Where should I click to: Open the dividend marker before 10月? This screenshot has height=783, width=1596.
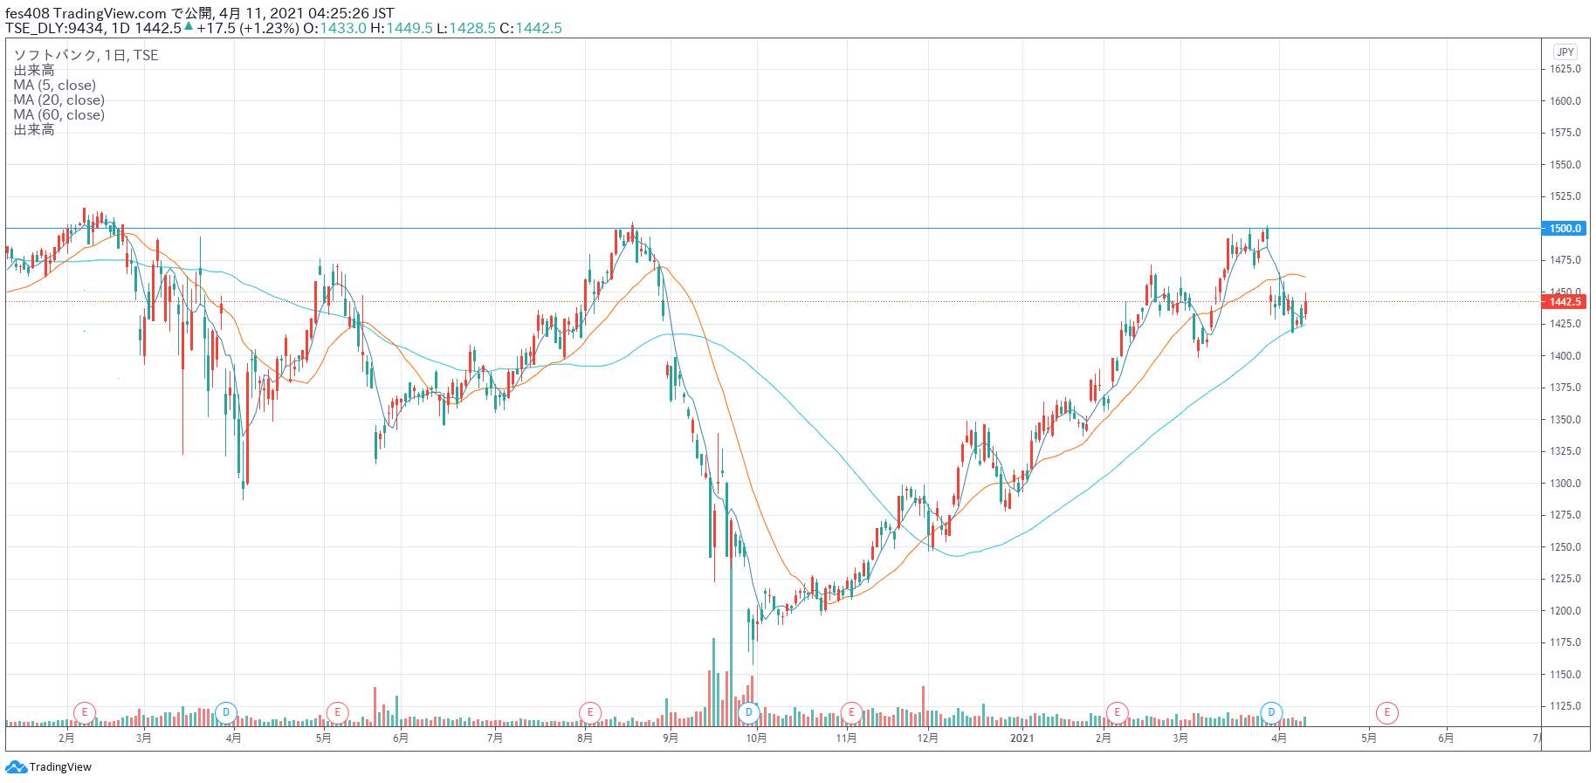click(748, 712)
